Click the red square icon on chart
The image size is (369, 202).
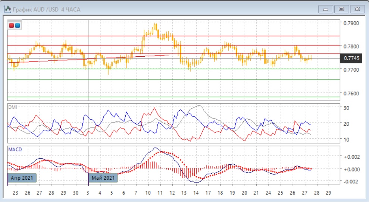pyautogui.click(x=12, y=26)
